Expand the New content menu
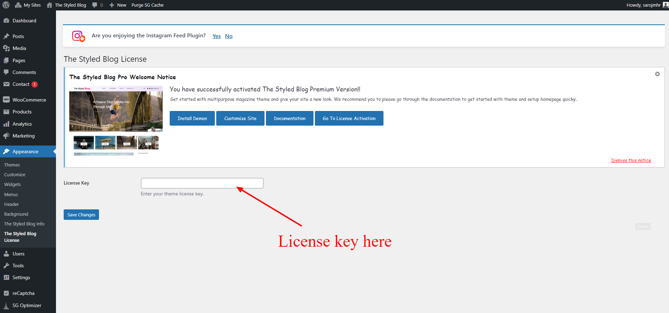Viewport: 669px width, 313px height. (x=118, y=5)
